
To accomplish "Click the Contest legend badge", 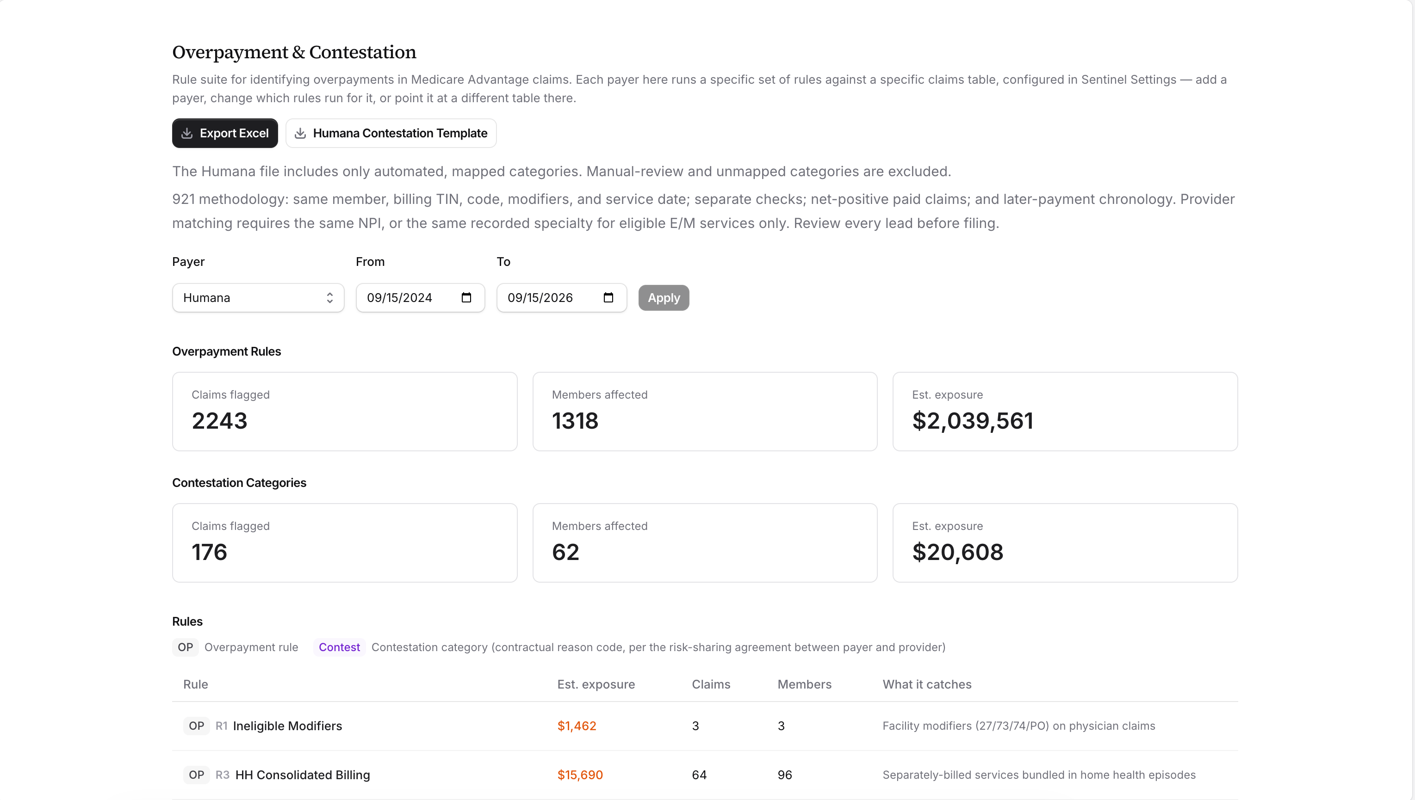I will click(339, 647).
